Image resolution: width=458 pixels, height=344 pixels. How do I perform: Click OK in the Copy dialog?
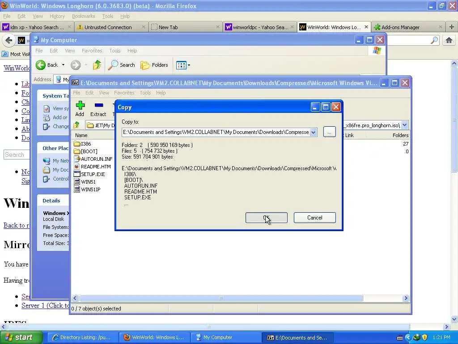(267, 218)
